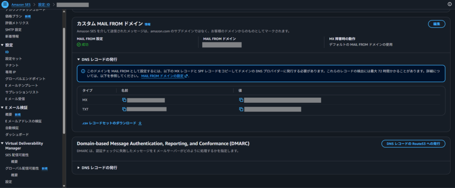Open テナント in the sidebar
The width and height of the screenshot is (455, 188).
(12, 65)
